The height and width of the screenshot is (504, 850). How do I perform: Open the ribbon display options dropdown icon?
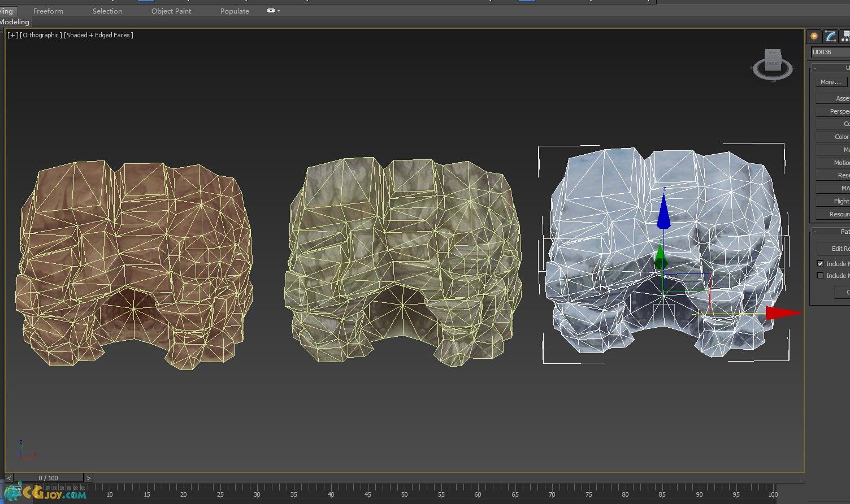[x=273, y=11]
